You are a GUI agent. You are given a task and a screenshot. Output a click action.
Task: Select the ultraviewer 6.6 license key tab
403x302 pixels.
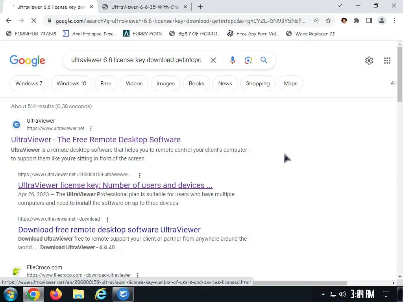[x=50, y=7]
